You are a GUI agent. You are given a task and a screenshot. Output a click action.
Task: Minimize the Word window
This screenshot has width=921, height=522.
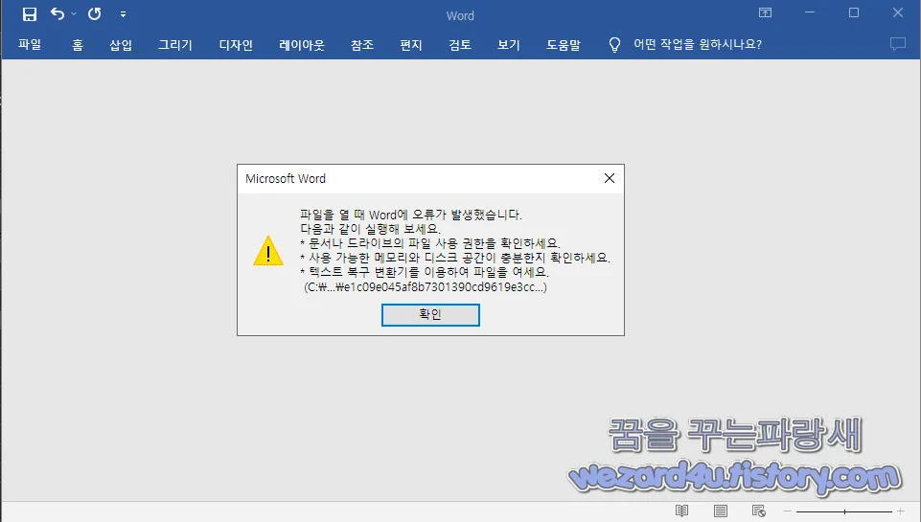click(x=810, y=12)
